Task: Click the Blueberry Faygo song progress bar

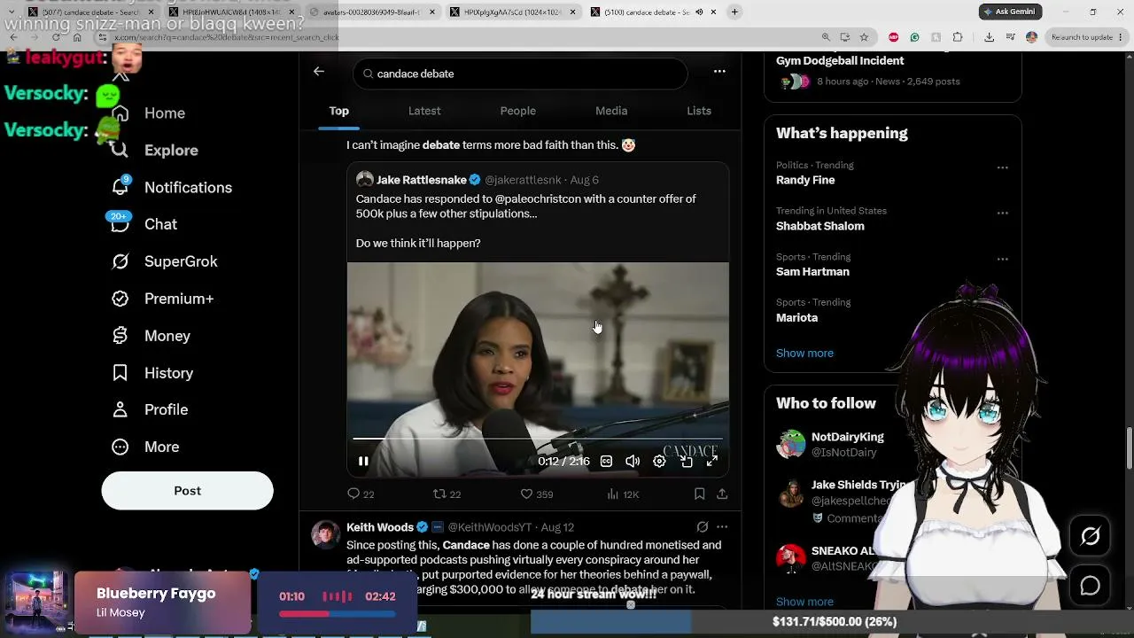Action: coord(338,614)
